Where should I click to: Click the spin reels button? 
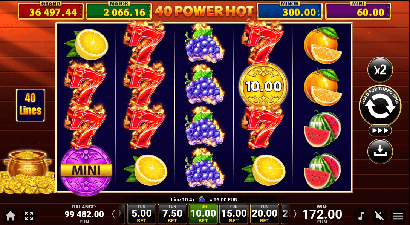(380, 105)
